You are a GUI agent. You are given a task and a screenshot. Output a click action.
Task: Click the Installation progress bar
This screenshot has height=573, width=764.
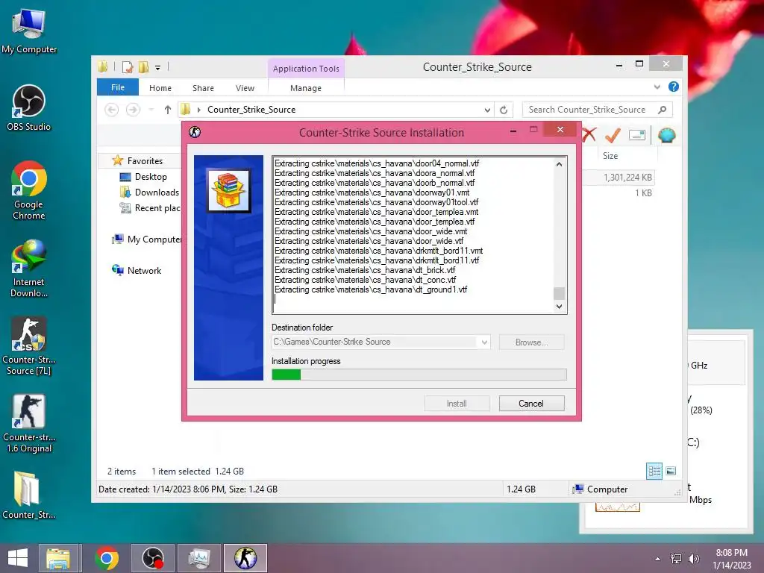[x=419, y=375]
